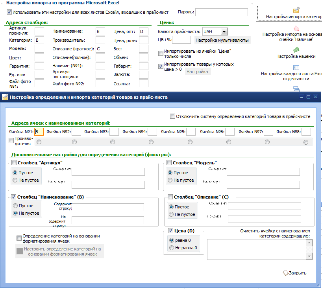Screen dimensions: 322x289
Task: Open markup settings green tag icon
Action: click(x=296, y=50)
